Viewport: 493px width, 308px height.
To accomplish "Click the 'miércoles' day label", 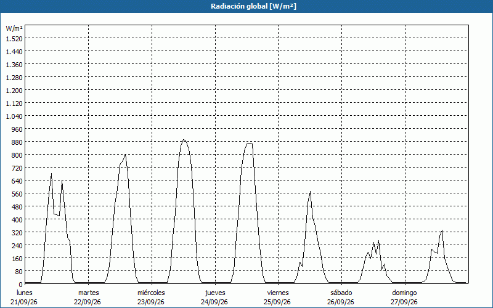I will [x=151, y=293].
